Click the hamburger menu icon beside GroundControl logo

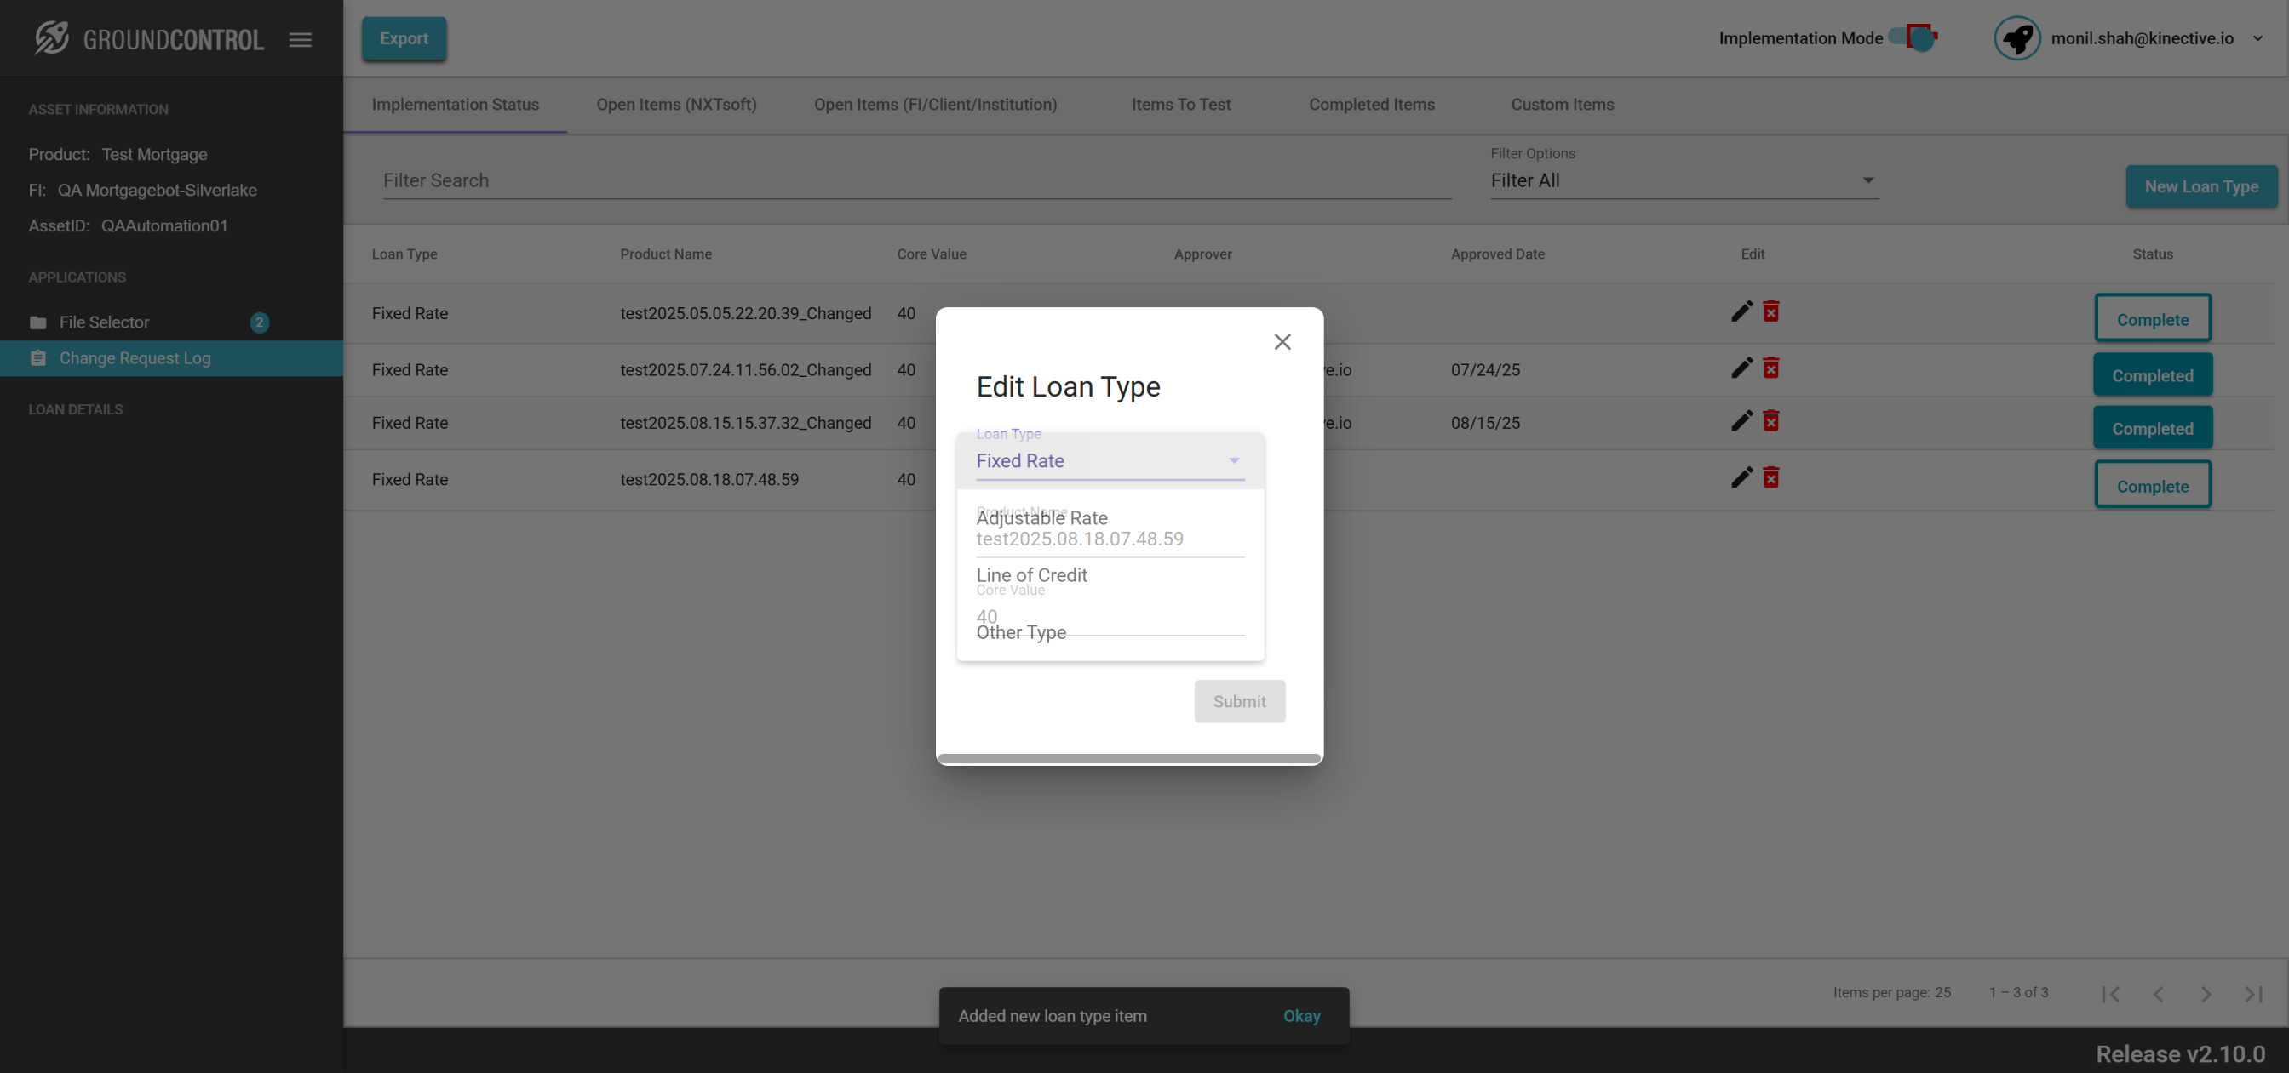(301, 39)
